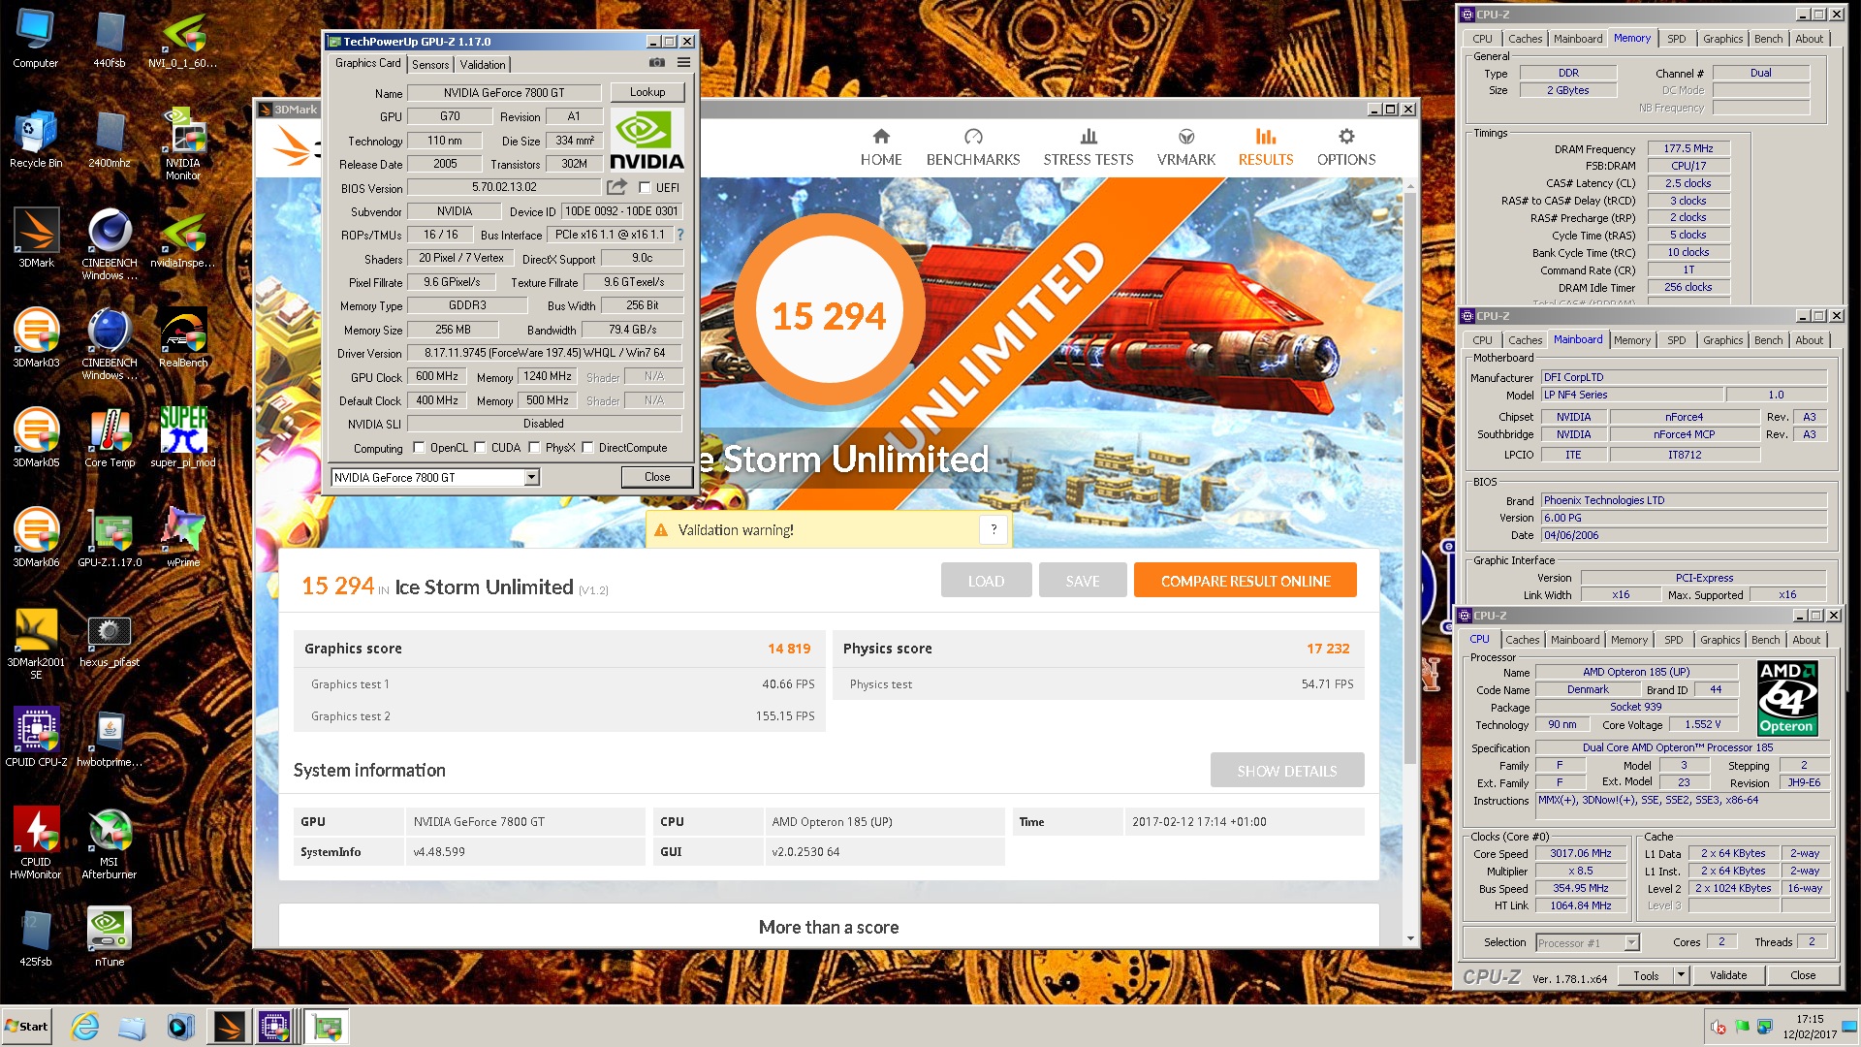Open the CPU-Z Tools dropdown arrow
The height and width of the screenshot is (1047, 1861).
coord(1682,975)
